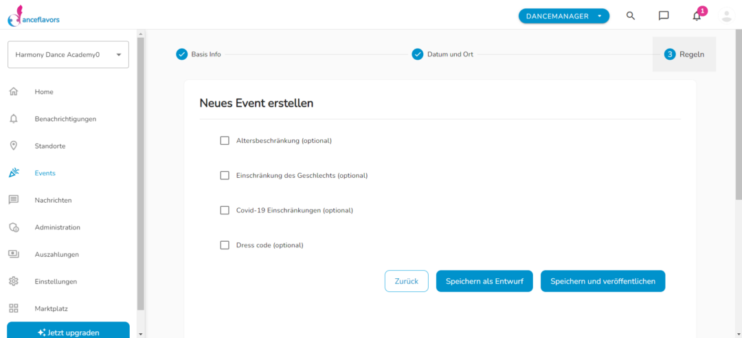742x338 pixels.
Task: Click the Einstellungen gear icon
Action: pyautogui.click(x=14, y=281)
